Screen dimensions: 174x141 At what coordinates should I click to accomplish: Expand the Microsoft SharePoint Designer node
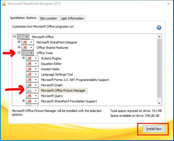click(x=19, y=42)
